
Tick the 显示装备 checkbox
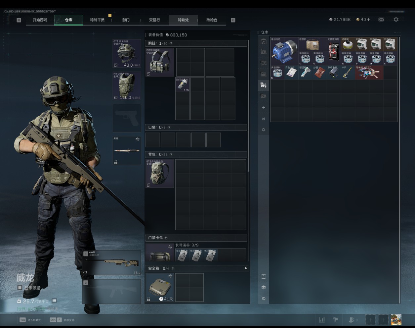[x=20, y=288]
